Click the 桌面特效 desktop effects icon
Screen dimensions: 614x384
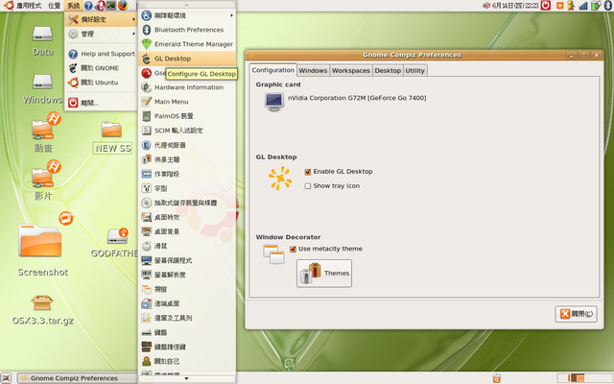click(147, 217)
